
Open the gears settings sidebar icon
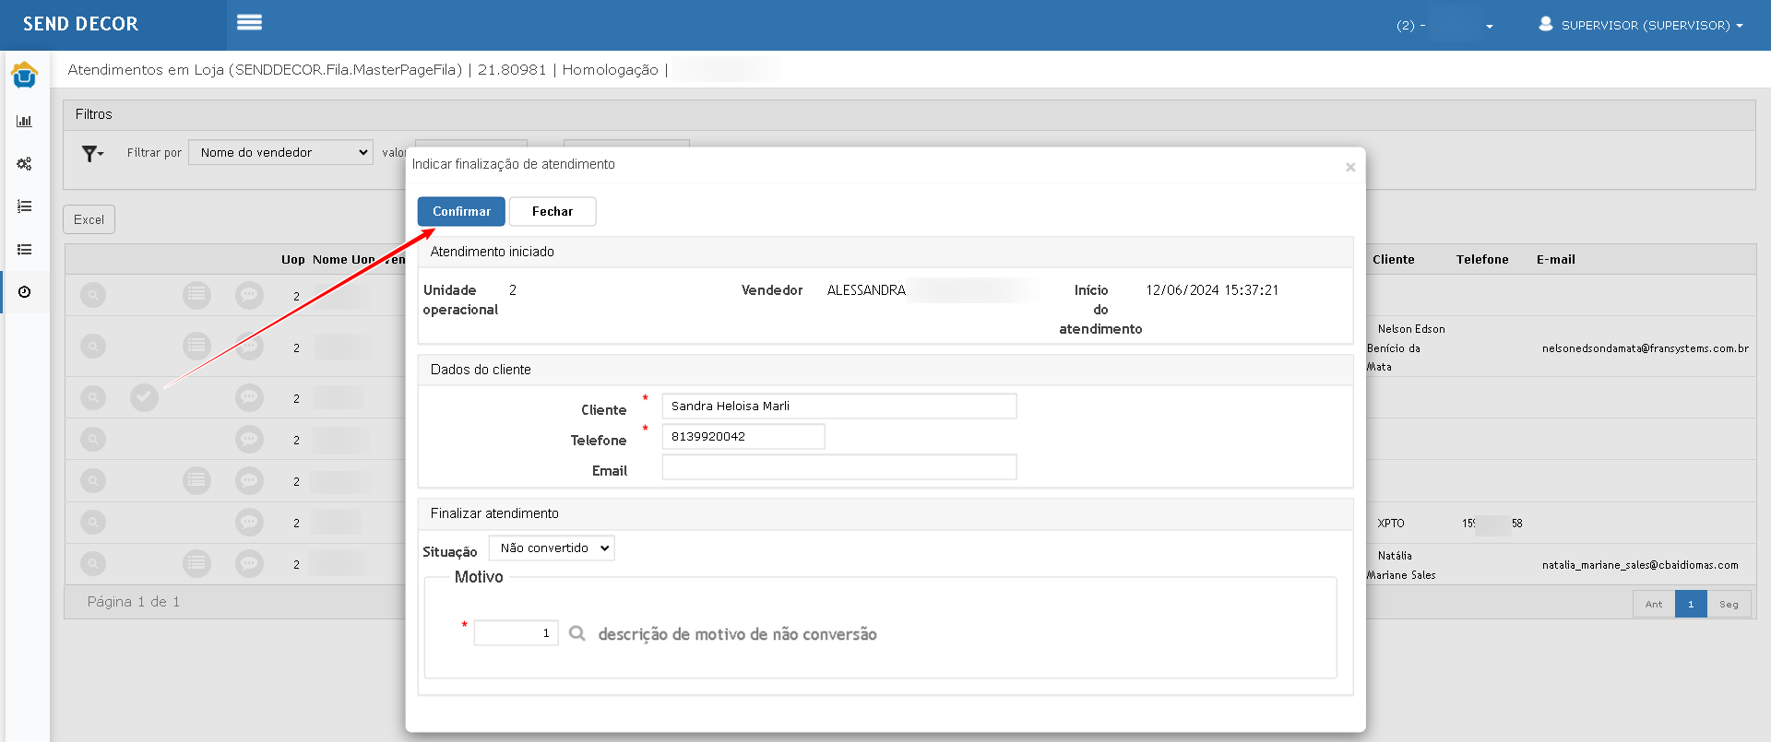click(24, 164)
